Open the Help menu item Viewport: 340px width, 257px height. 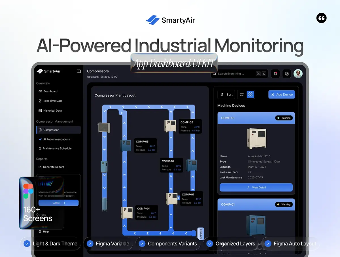(x=44, y=231)
